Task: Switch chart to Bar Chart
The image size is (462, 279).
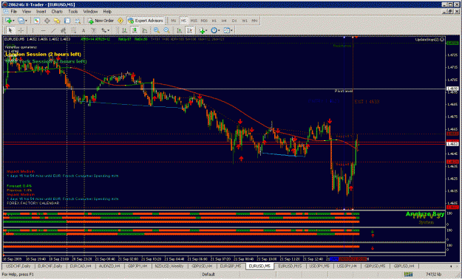Action: pyautogui.click(x=125, y=30)
